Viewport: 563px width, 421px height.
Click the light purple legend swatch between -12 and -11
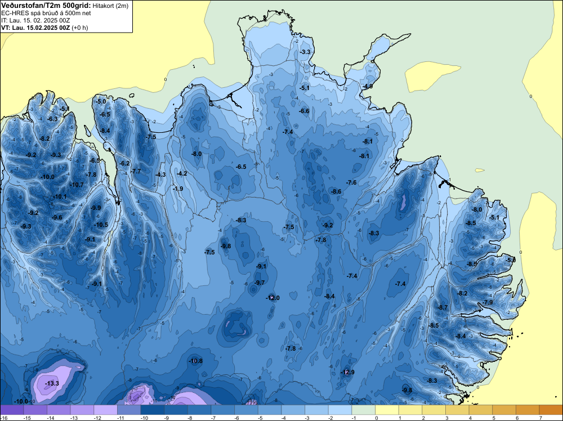(106, 410)
